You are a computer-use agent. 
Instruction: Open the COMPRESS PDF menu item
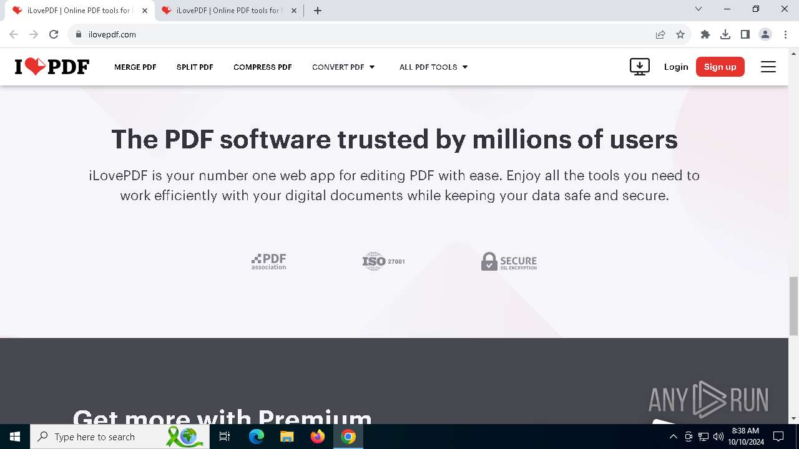coord(263,67)
